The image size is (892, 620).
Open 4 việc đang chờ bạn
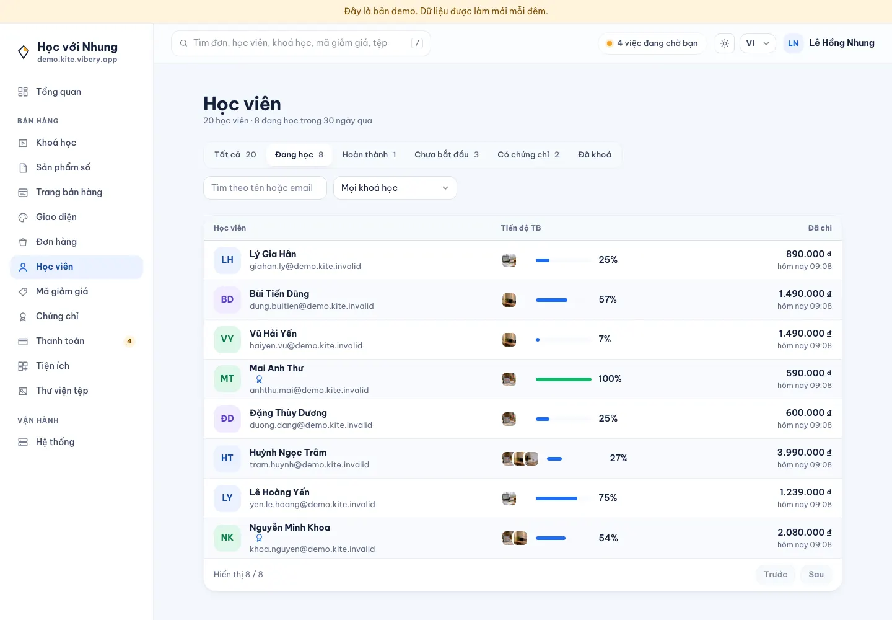point(652,43)
